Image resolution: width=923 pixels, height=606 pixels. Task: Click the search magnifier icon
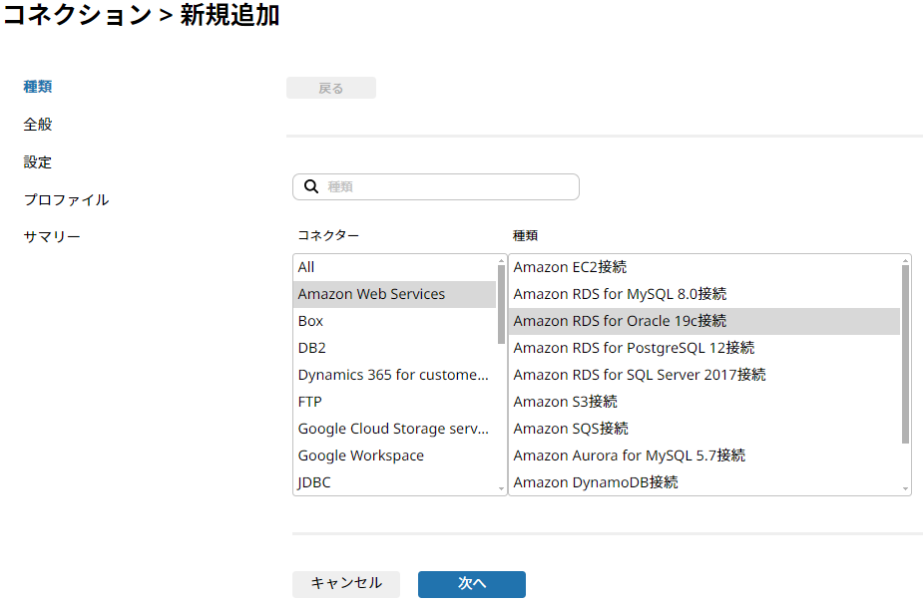pyautogui.click(x=310, y=187)
